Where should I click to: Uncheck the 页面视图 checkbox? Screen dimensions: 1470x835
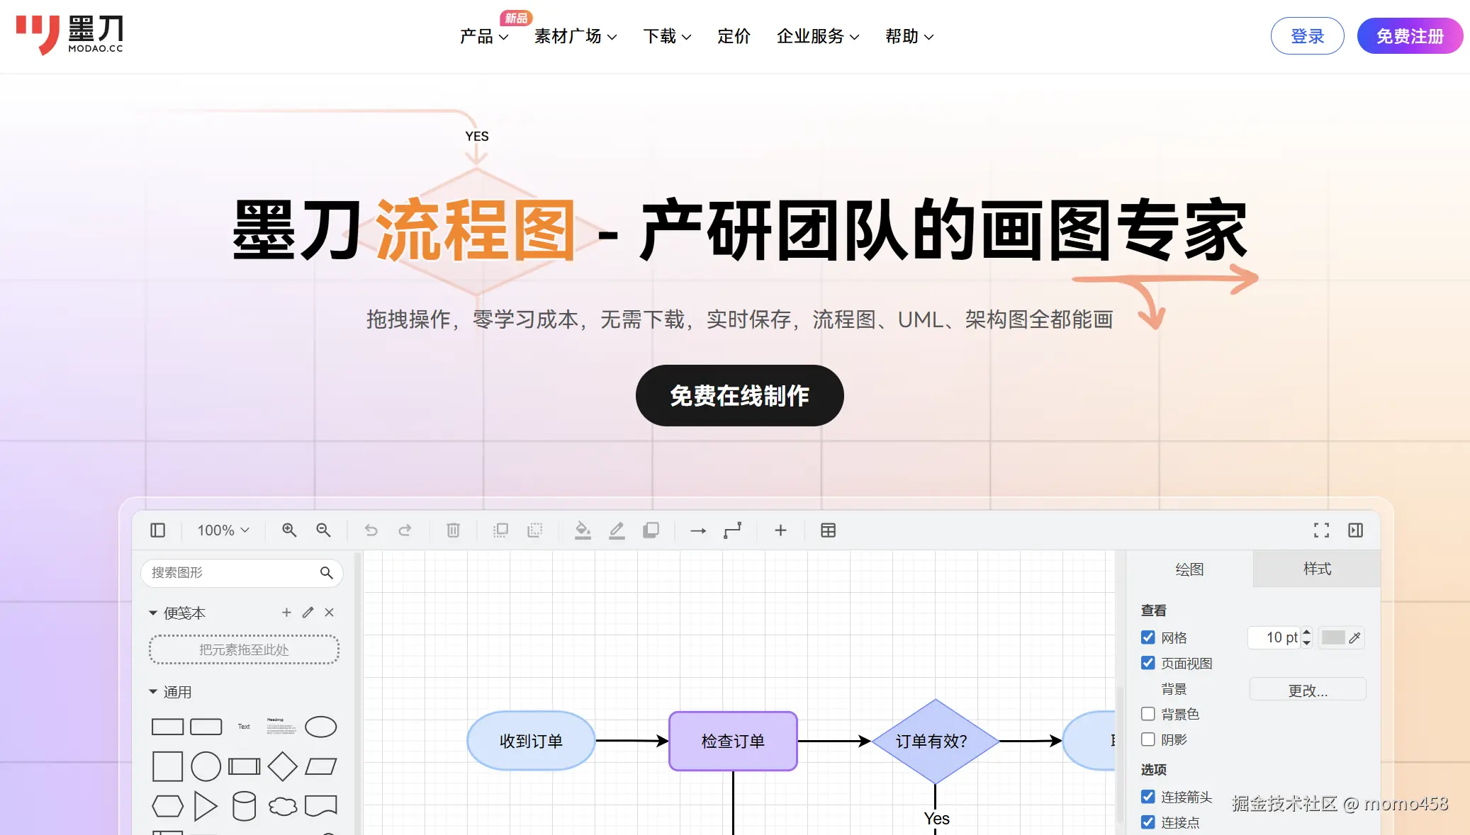tap(1148, 663)
